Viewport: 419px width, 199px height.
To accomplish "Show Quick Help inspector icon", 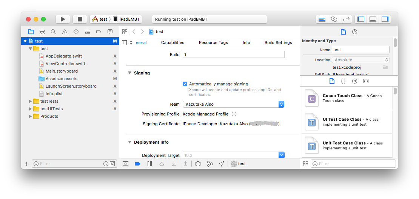I will click(x=354, y=32).
